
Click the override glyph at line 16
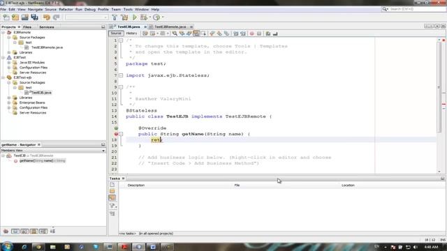click(x=116, y=128)
